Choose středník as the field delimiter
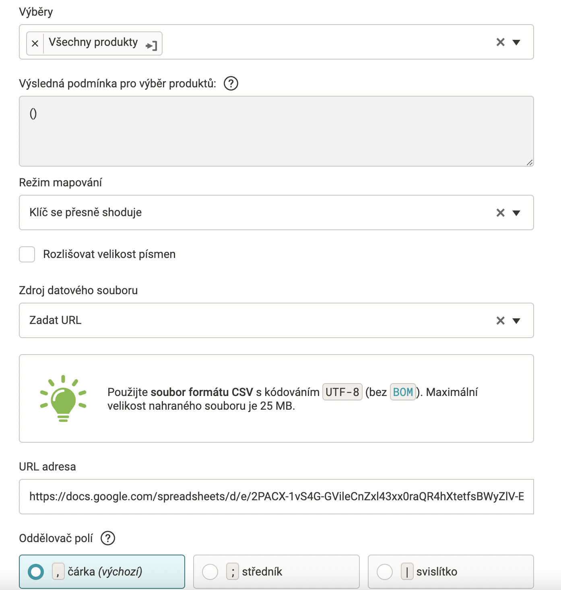Image resolution: width=561 pixels, height=590 pixels. [210, 572]
